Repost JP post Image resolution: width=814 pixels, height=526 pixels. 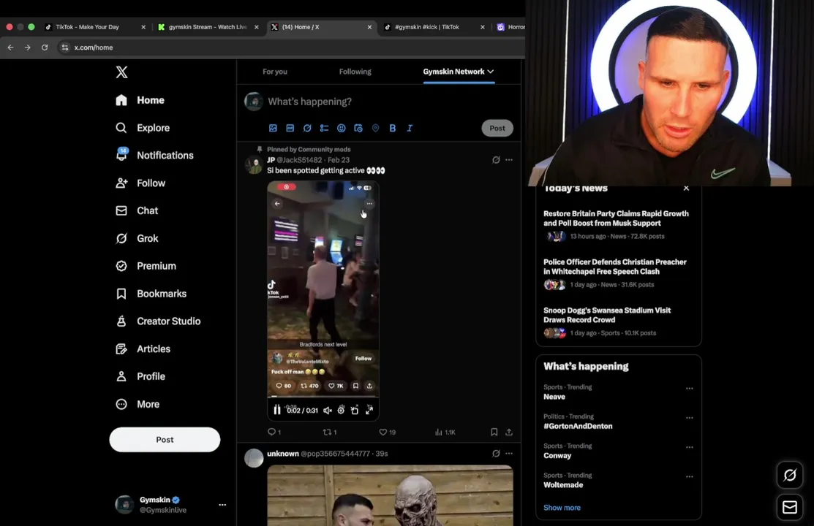[330, 432]
